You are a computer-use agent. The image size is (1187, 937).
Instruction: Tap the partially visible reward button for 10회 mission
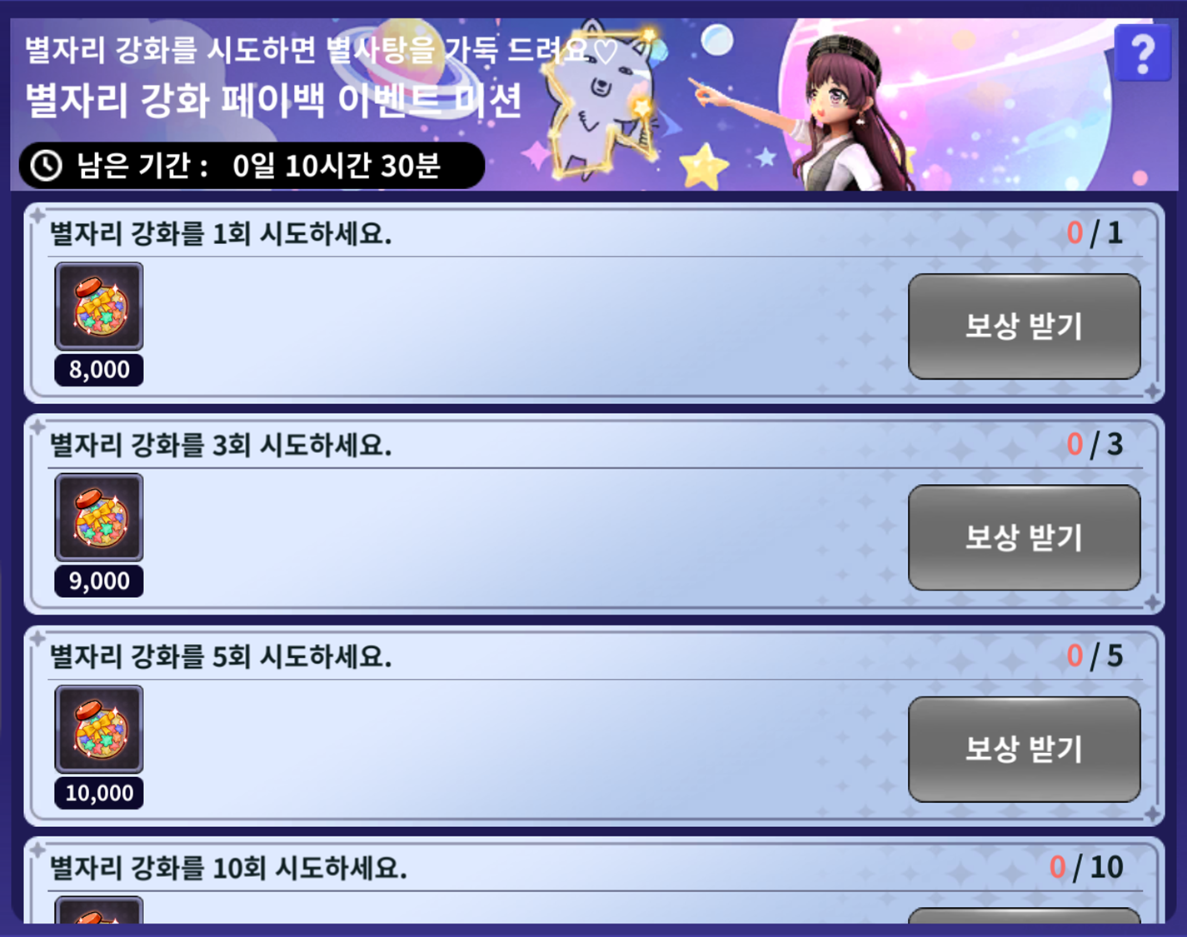[x=1024, y=915]
